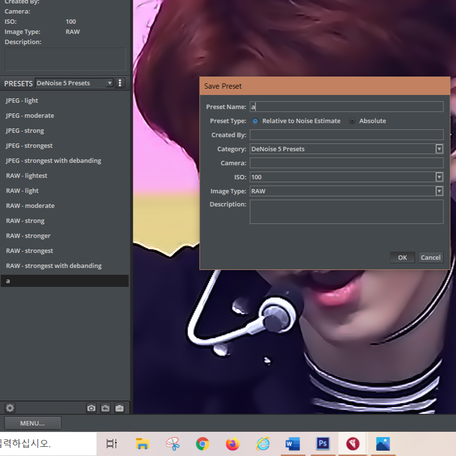
Task: Launch Firefox from the taskbar
Action: tap(233, 444)
